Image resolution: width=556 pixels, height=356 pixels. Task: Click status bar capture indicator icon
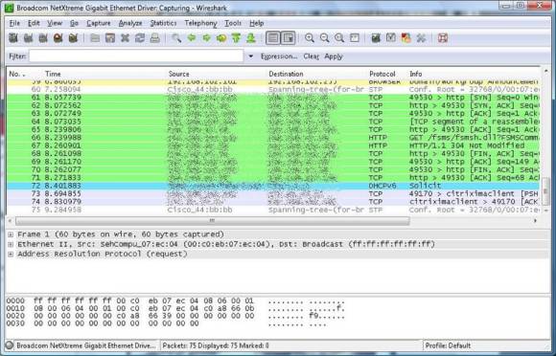10,345
